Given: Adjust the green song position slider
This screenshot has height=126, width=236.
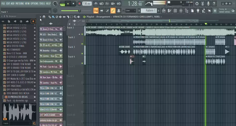Looking at the screenshot, I should [79, 11].
